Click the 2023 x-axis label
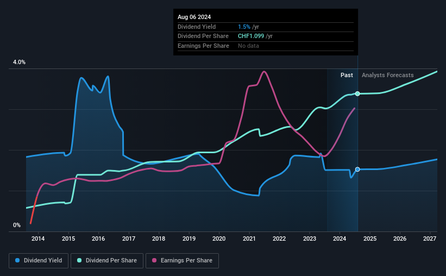This screenshot has width=446, height=276. pyautogui.click(x=310, y=239)
